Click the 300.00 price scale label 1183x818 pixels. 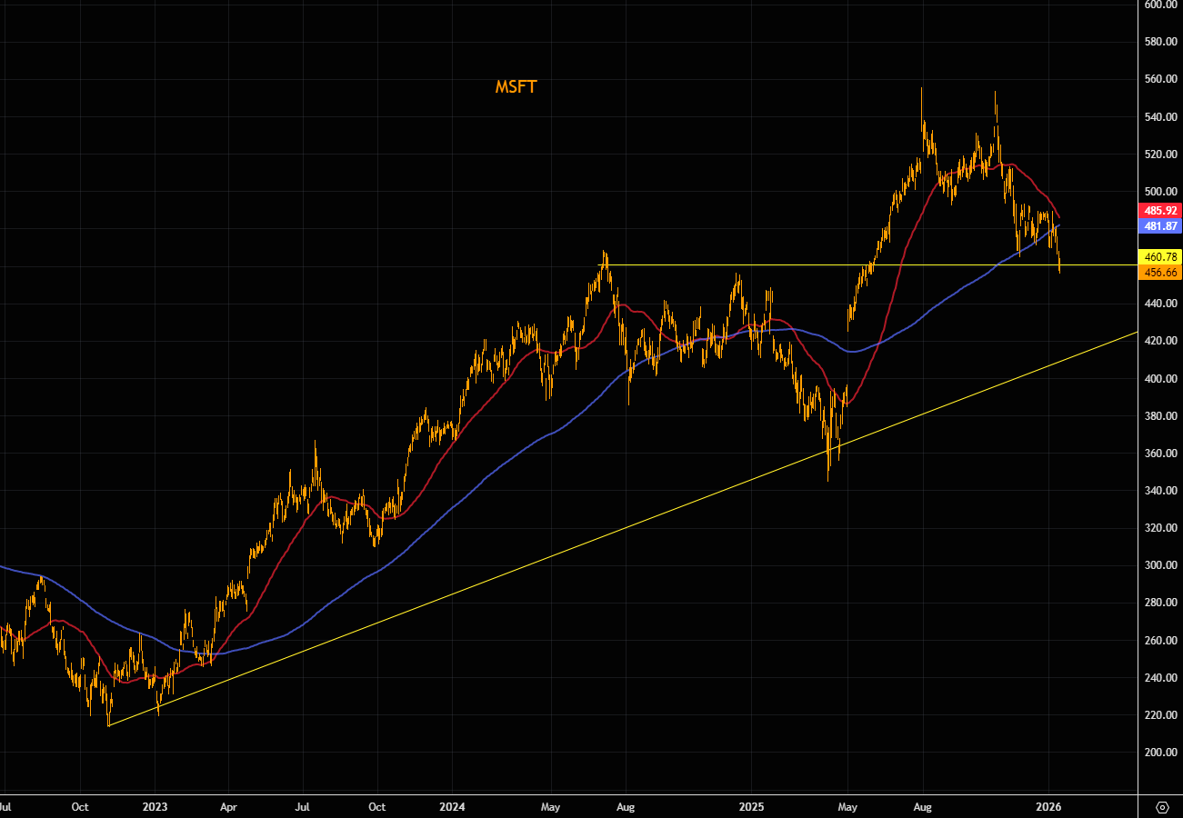click(x=1161, y=565)
